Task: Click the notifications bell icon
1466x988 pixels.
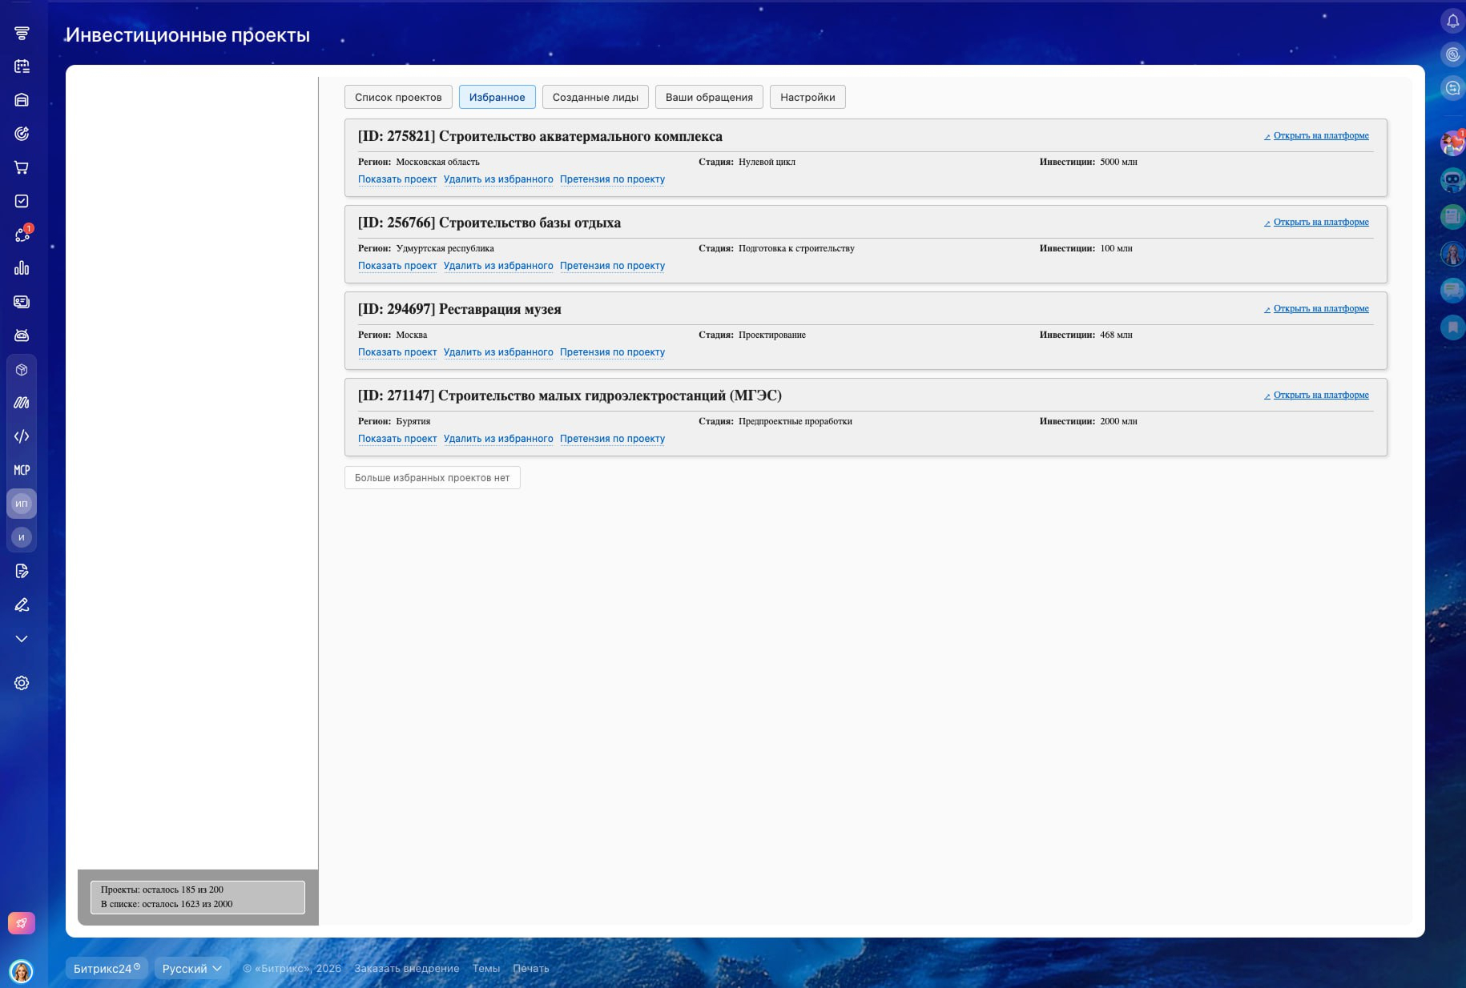Action: pos(1452,21)
